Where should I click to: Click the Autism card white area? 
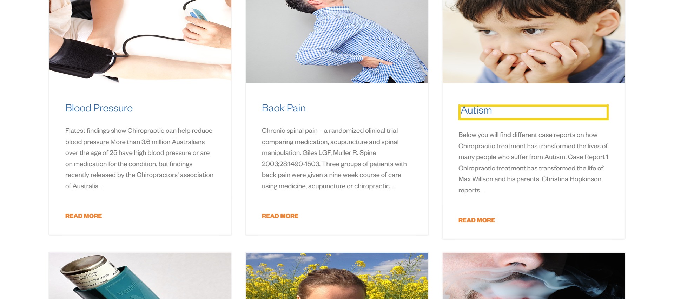pyautogui.click(x=534, y=207)
